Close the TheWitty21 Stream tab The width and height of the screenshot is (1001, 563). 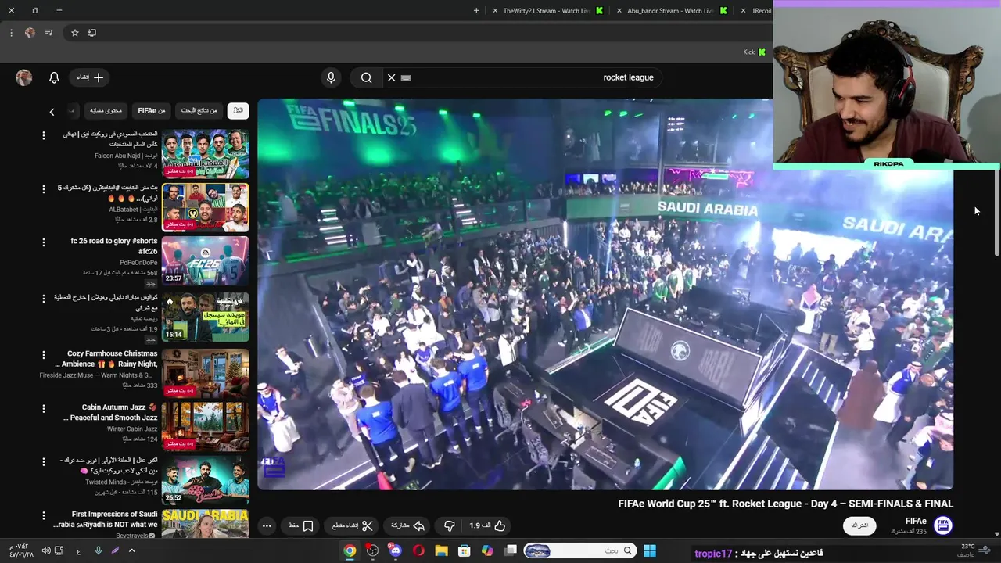[x=495, y=11]
